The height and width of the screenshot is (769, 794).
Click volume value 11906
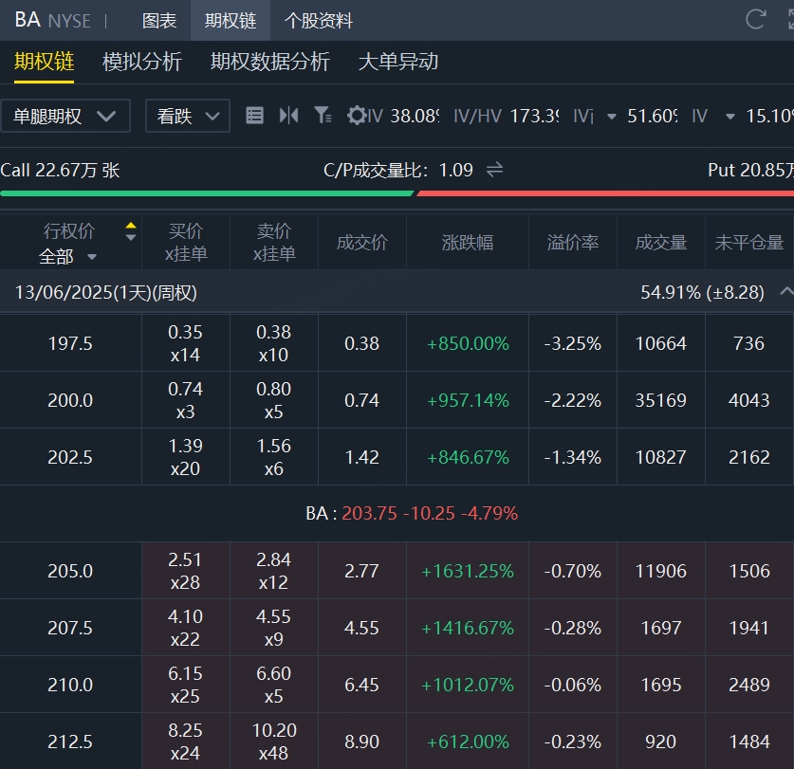[x=661, y=571]
